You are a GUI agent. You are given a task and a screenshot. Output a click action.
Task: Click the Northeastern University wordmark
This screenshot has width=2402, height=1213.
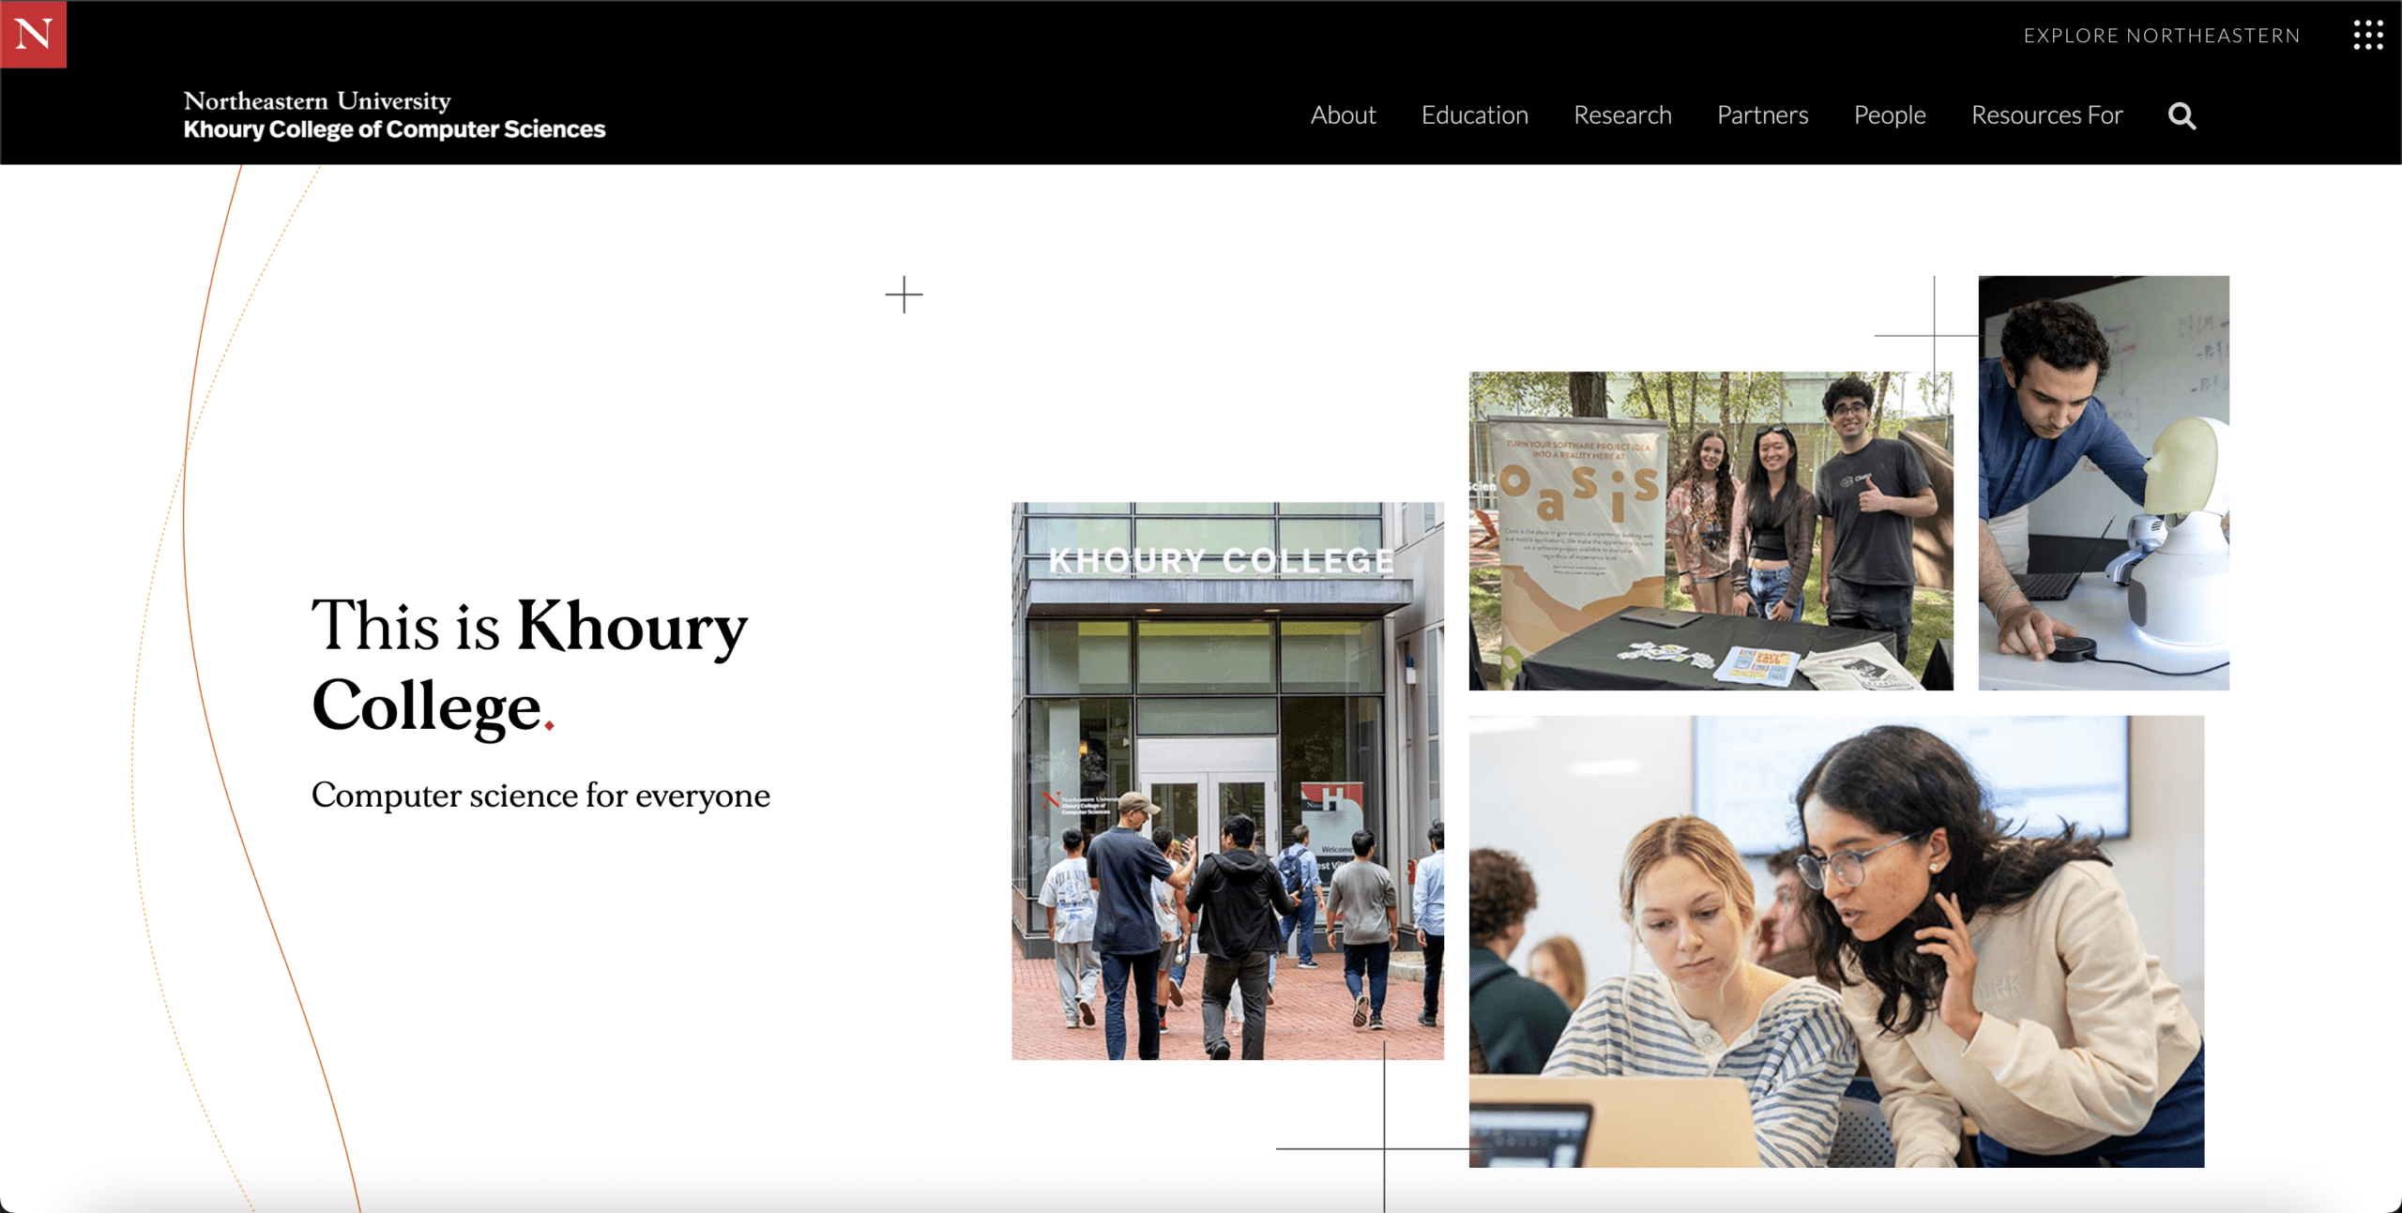[317, 100]
